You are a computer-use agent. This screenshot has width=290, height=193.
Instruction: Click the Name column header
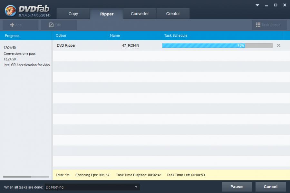134,35
